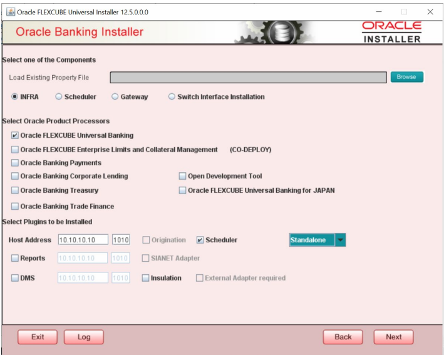Click the Exit button
This screenshot has width=444, height=355.
38,337
